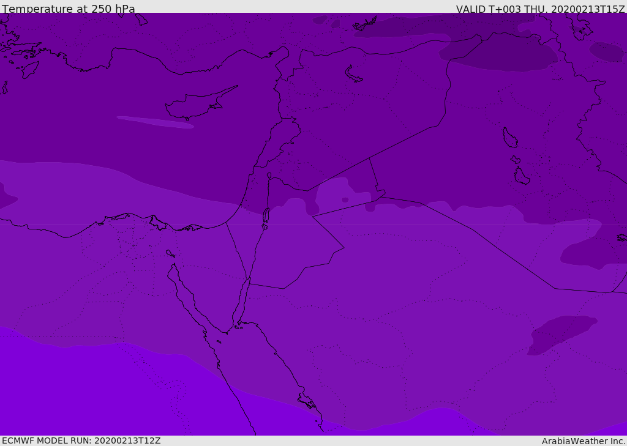
Task: Click the 'ECMWF MODEL RUN: 20200213T12Z' label
Action: [x=81, y=440]
